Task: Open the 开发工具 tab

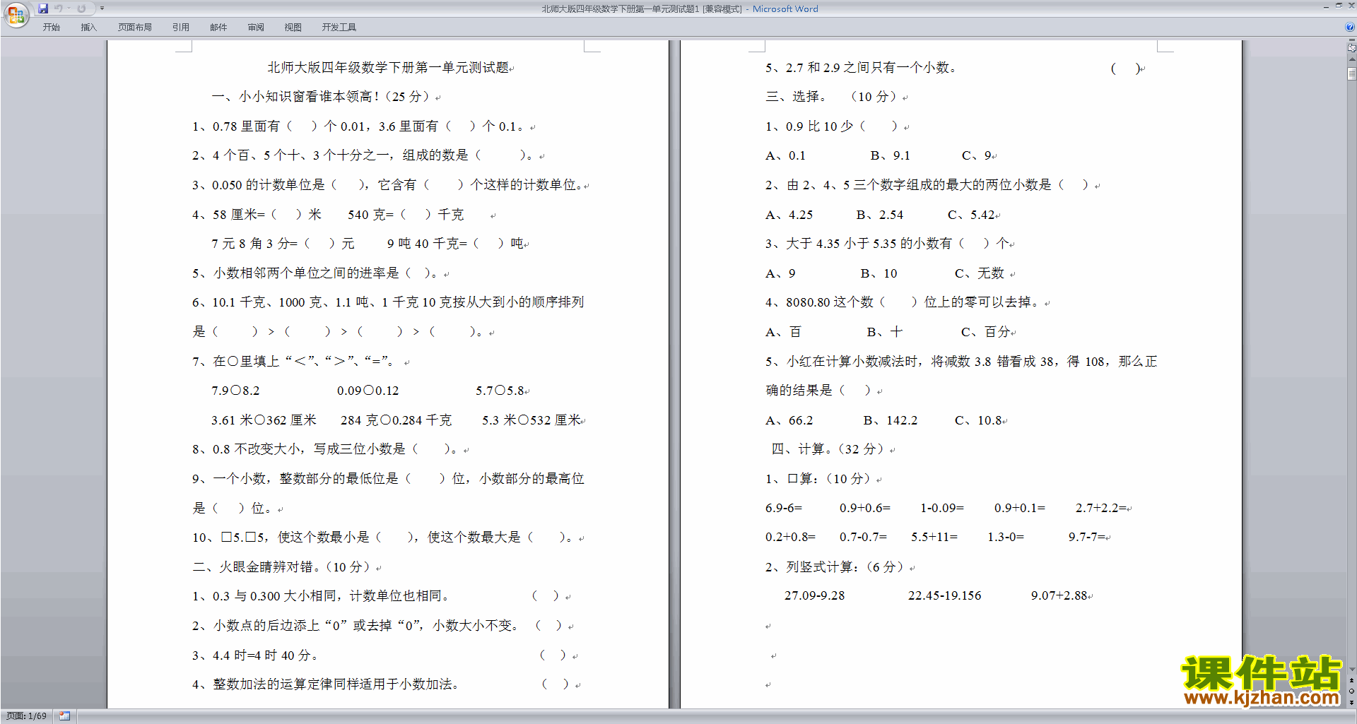Action: [339, 27]
